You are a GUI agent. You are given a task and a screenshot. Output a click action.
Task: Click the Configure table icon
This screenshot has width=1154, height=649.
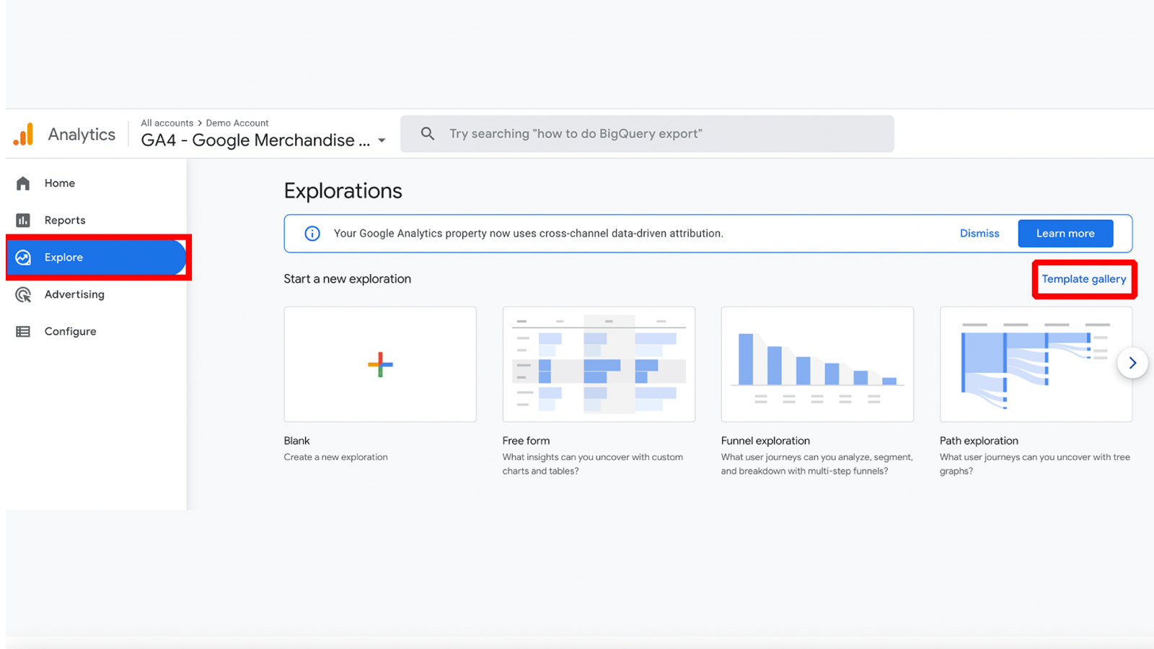[x=23, y=332]
